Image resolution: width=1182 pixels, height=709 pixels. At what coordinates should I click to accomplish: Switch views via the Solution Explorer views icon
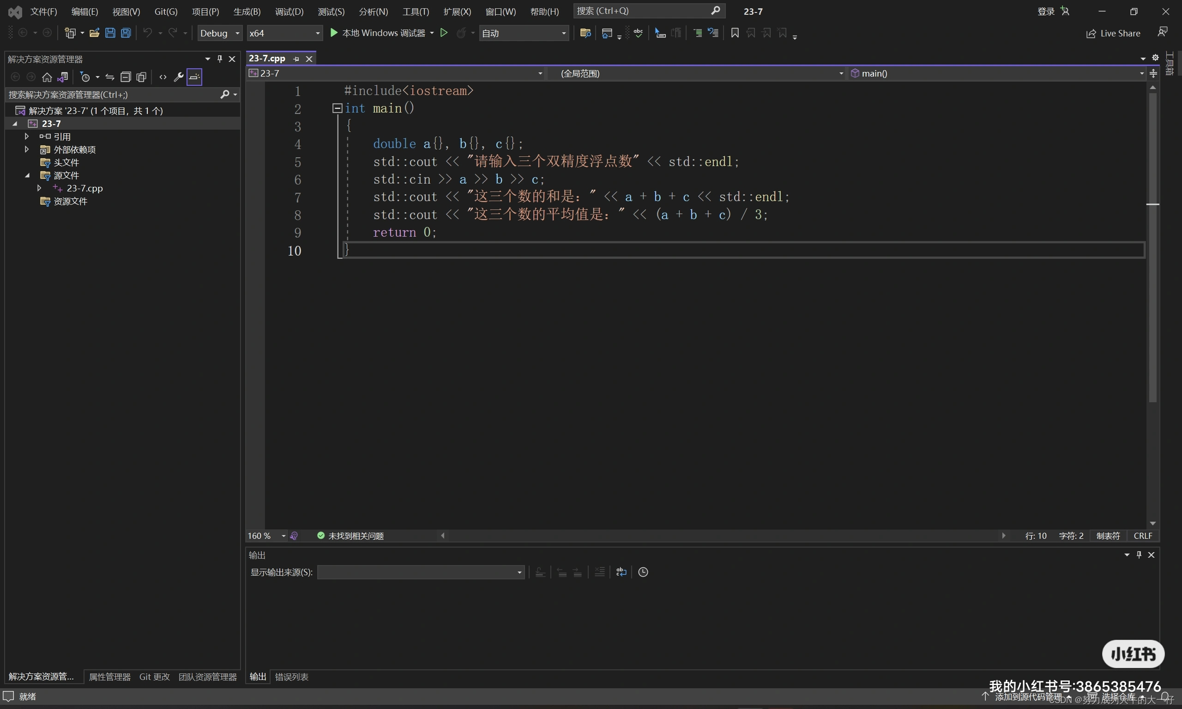coord(63,77)
